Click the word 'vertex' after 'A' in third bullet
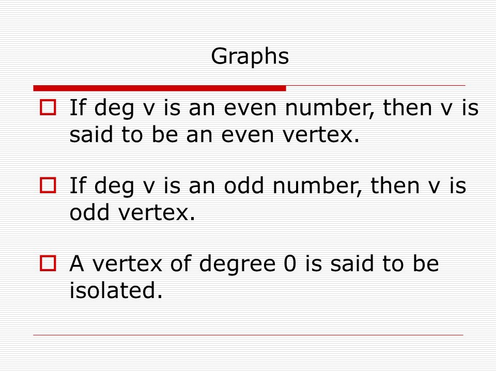This screenshot has height=372, width=496. tap(127, 264)
